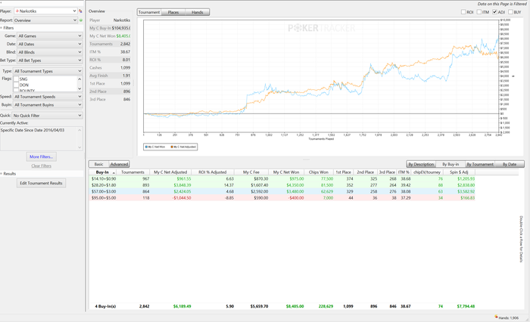Click the Specific Date Since Date 2016/04/03 filter text
The image size is (530, 322).
(33, 130)
